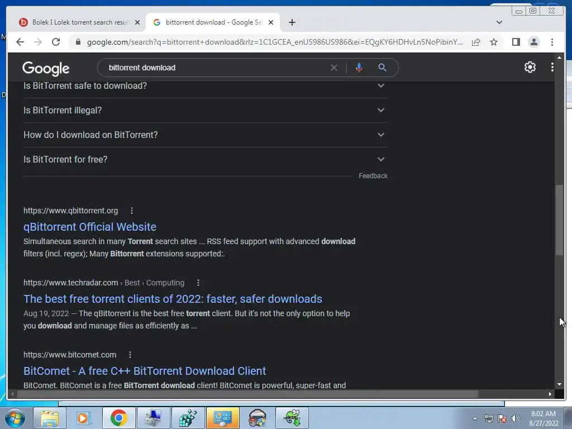Image resolution: width=572 pixels, height=429 pixels.
Task: Show hidden system tray icons
Action: click(475, 418)
